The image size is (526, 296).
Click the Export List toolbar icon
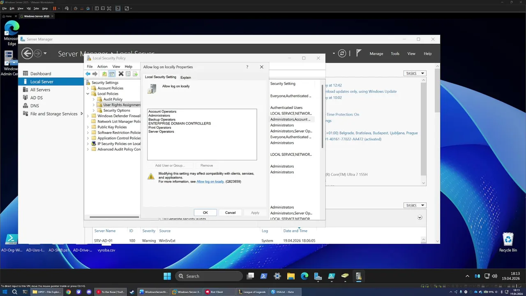(x=135, y=74)
